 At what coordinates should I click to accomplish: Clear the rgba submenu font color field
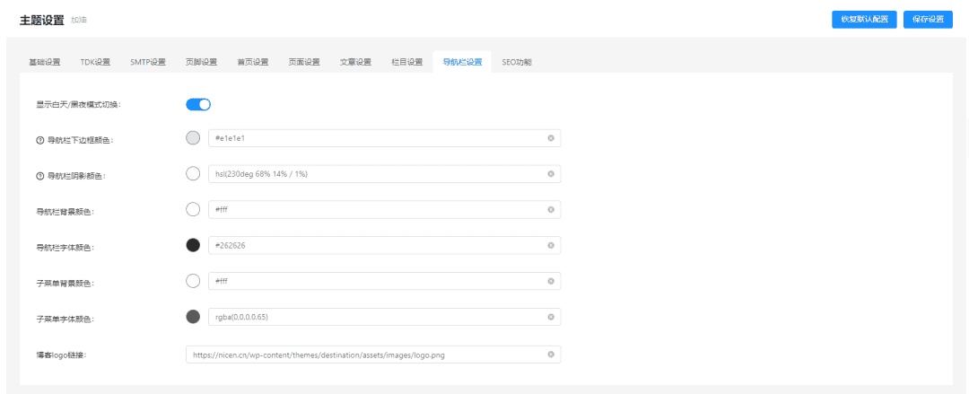click(x=551, y=318)
